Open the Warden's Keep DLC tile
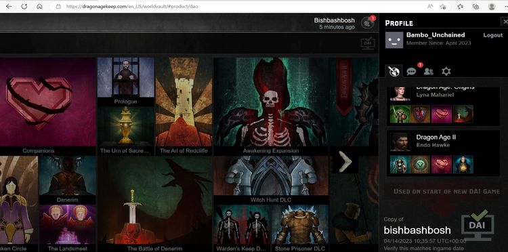Viewport: 508px width, 252px height. (x=242, y=228)
